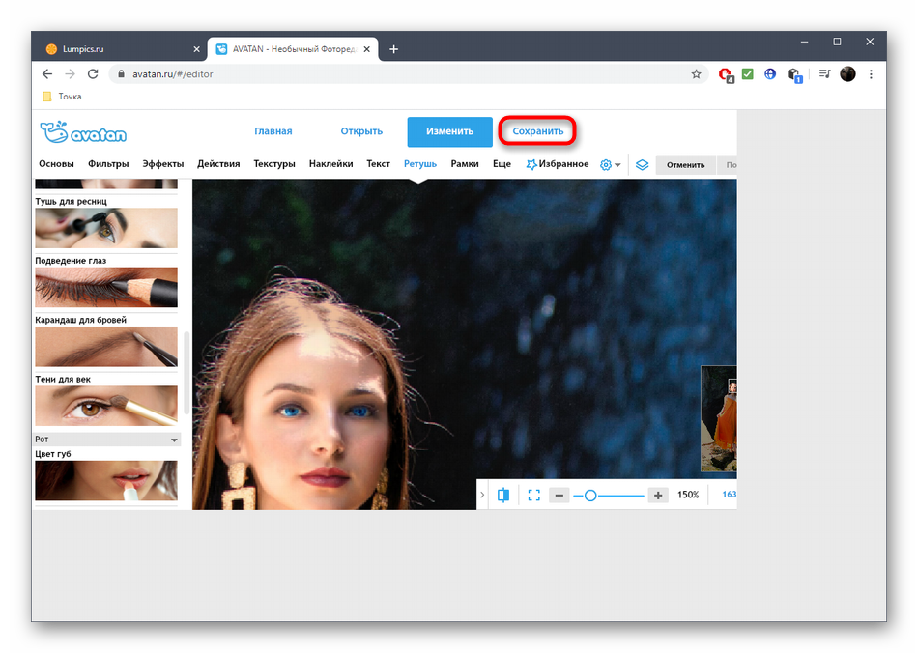Reload the avatan.ru page
The image size is (918, 653).
93,74
